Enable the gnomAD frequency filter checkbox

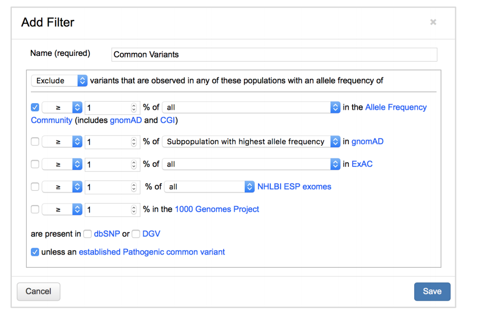pos(35,142)
